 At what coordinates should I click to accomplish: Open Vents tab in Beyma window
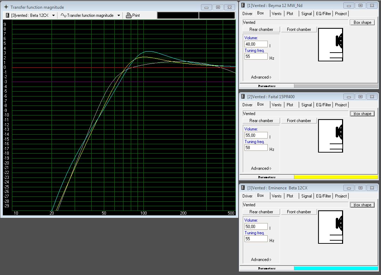click(276, 14)
